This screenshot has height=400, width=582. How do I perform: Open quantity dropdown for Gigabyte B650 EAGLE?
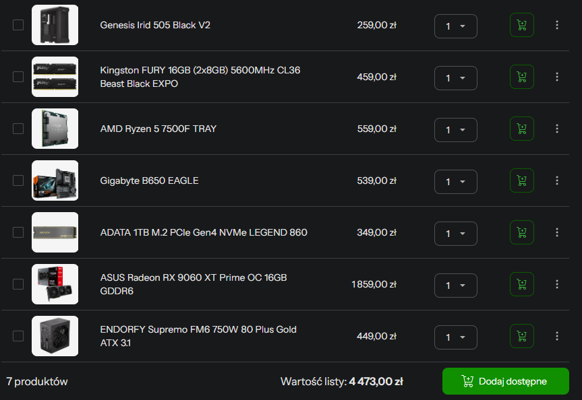click(455, 180)
